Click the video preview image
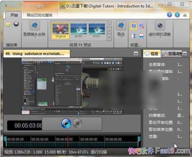 click(x=72, y=86)
